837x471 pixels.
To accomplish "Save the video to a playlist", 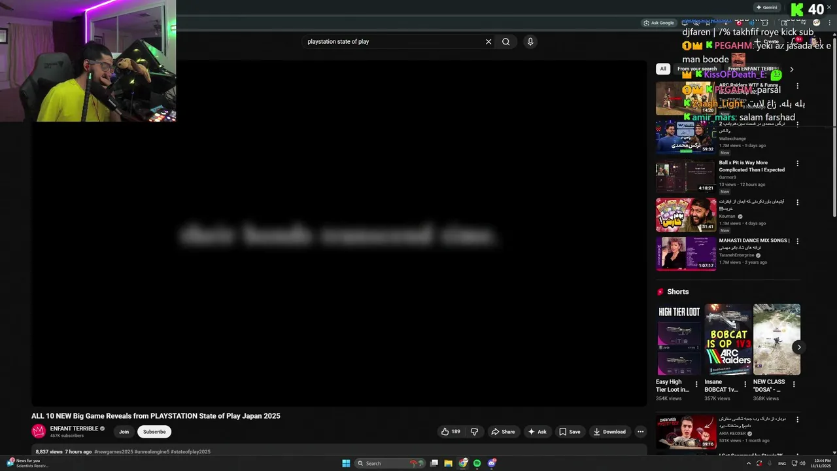I will 570,432.
